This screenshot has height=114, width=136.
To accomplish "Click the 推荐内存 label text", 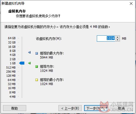I will click(47, 66).
